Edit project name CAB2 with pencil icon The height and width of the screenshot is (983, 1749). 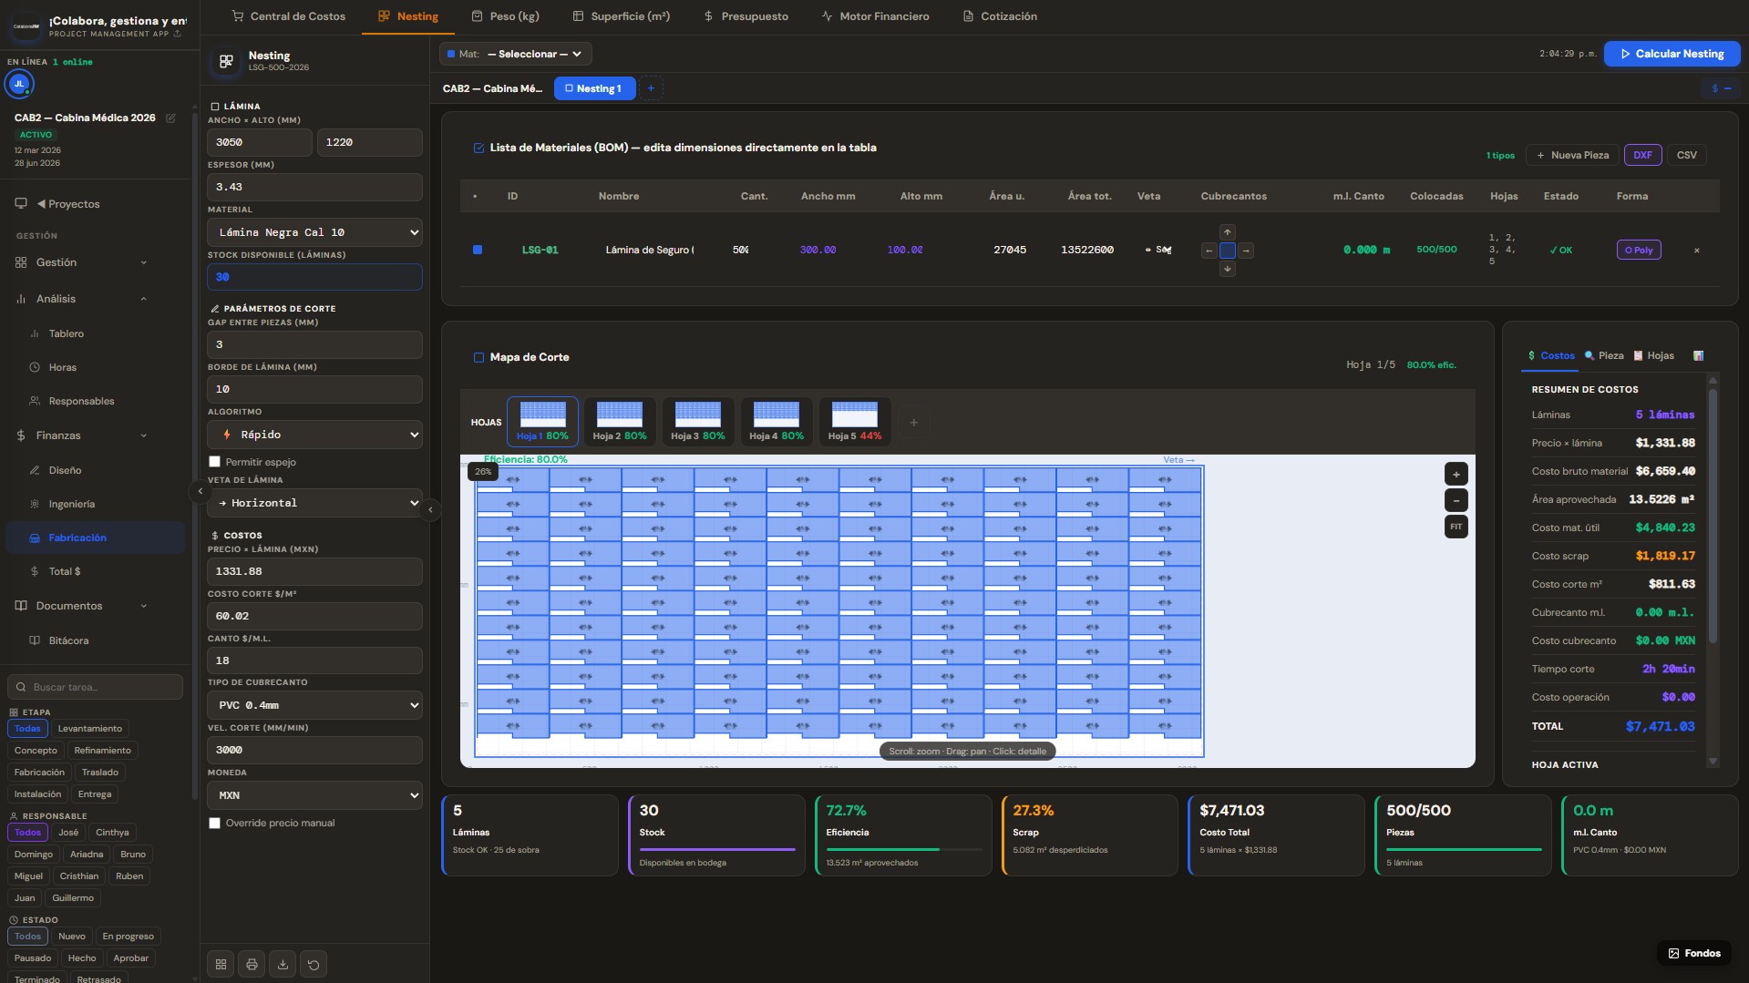pos(170,118)
